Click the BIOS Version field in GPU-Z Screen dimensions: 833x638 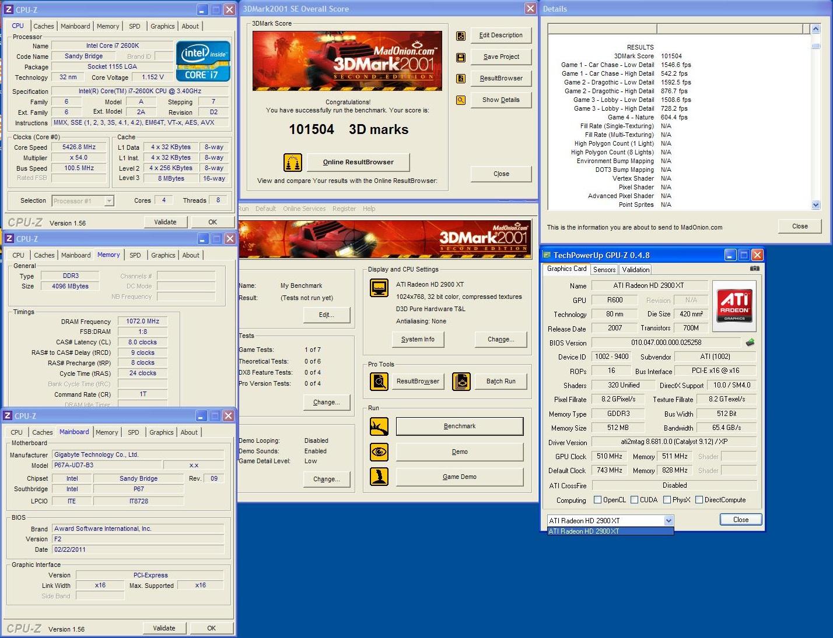[666, 343]
